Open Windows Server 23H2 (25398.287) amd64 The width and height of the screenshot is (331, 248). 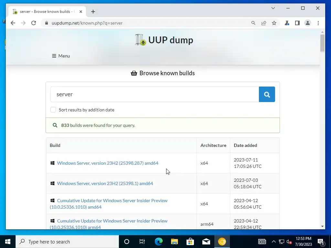(x=108, y=163)
